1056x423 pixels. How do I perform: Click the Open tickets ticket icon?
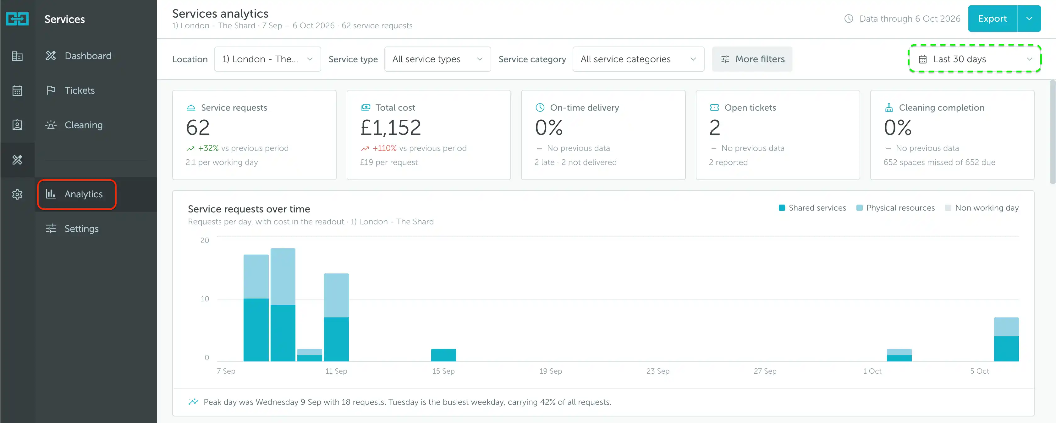714,107
